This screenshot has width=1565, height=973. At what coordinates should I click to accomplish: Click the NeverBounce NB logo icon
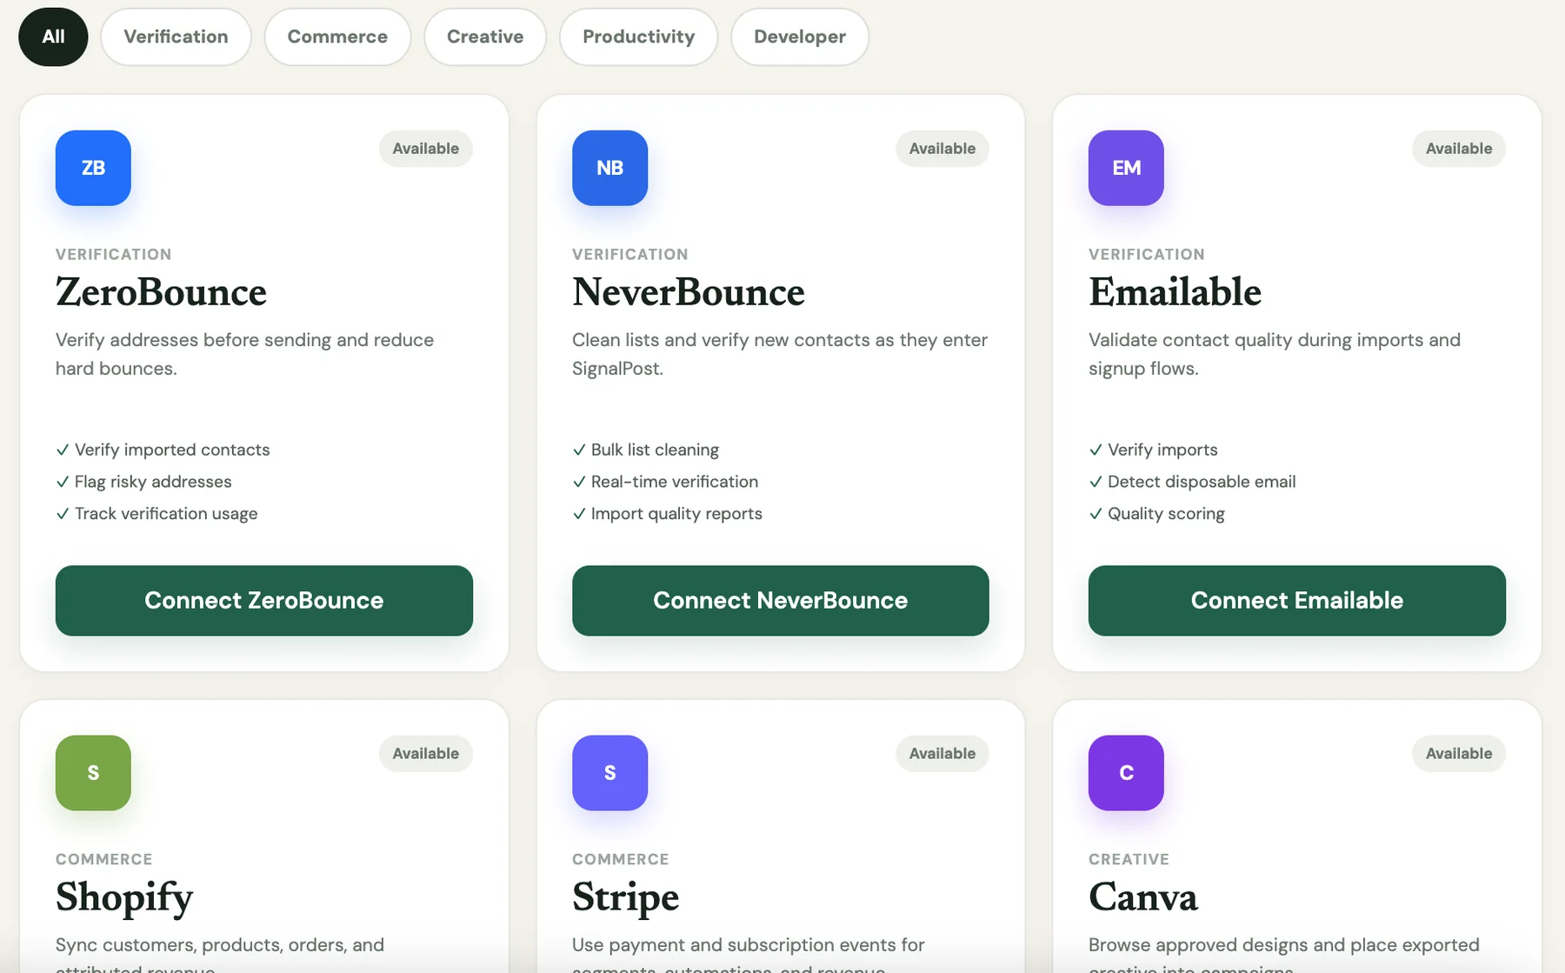coord(609,168)
